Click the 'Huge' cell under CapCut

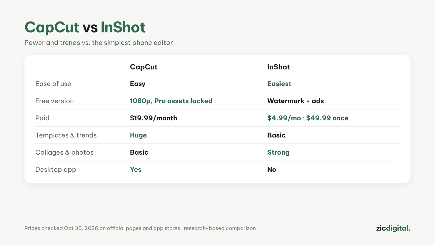(138, 136)
